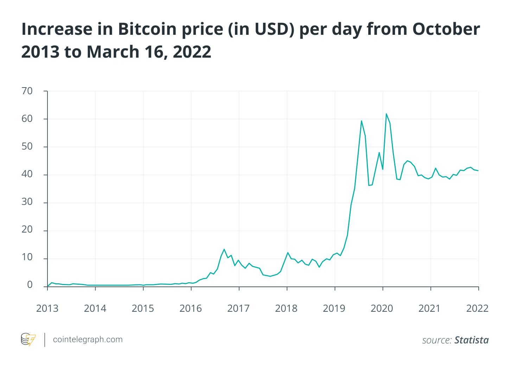Click the 2019 x-axis year label
The height and width of the screenshot is (368, 510).
[x=334, y=309]
